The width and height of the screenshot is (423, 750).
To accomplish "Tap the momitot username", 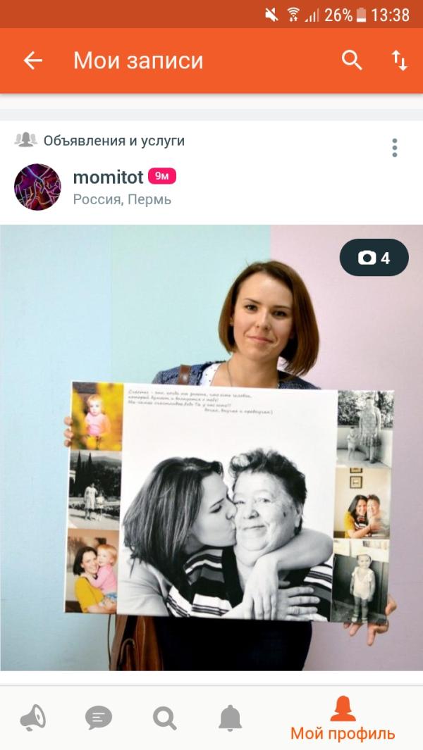I will coord(109,177).
